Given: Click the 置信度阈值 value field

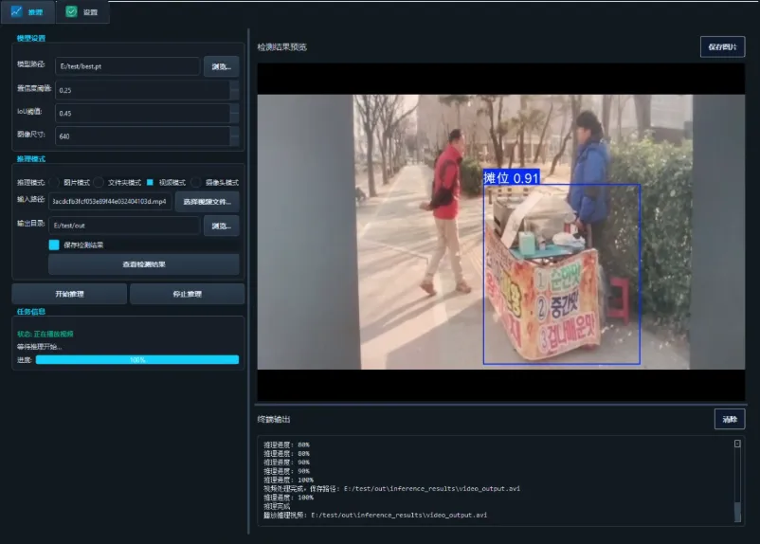Looking at the screenshot, I should 142,90.
